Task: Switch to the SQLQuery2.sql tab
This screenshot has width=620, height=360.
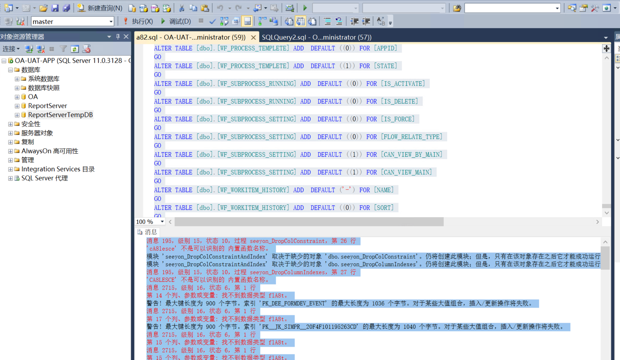Action: click(x=316, y=37)
